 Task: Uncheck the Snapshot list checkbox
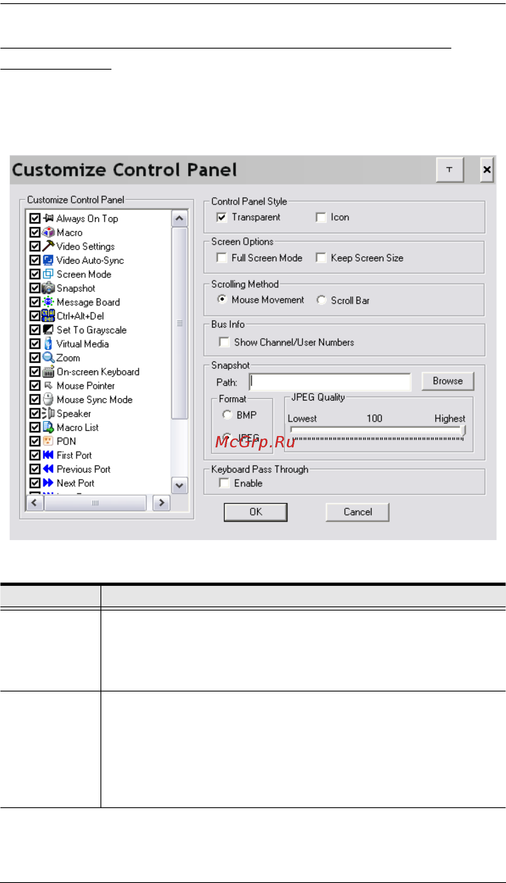(35, 288)
